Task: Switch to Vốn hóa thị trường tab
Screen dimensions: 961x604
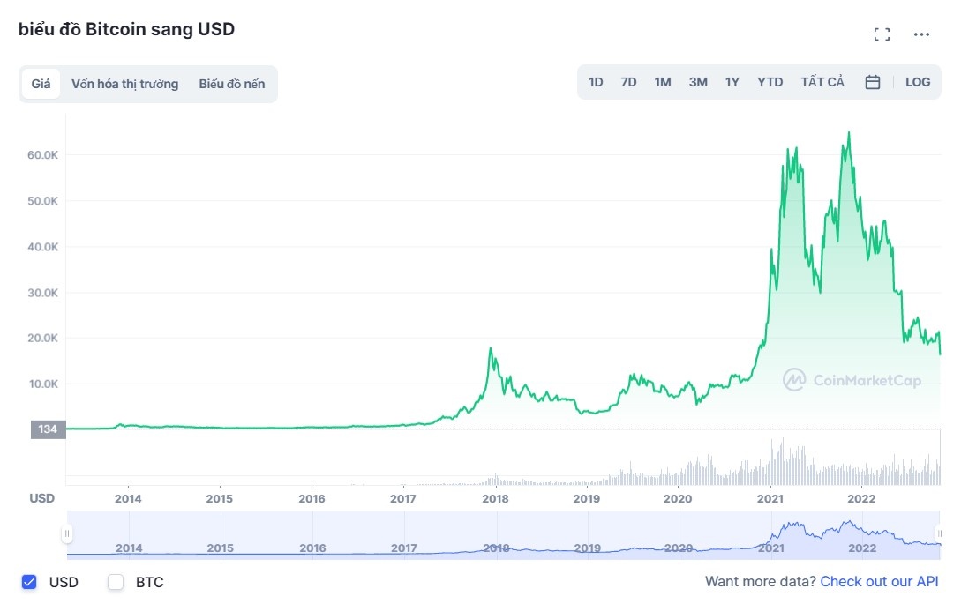Action: click(124, 84)
